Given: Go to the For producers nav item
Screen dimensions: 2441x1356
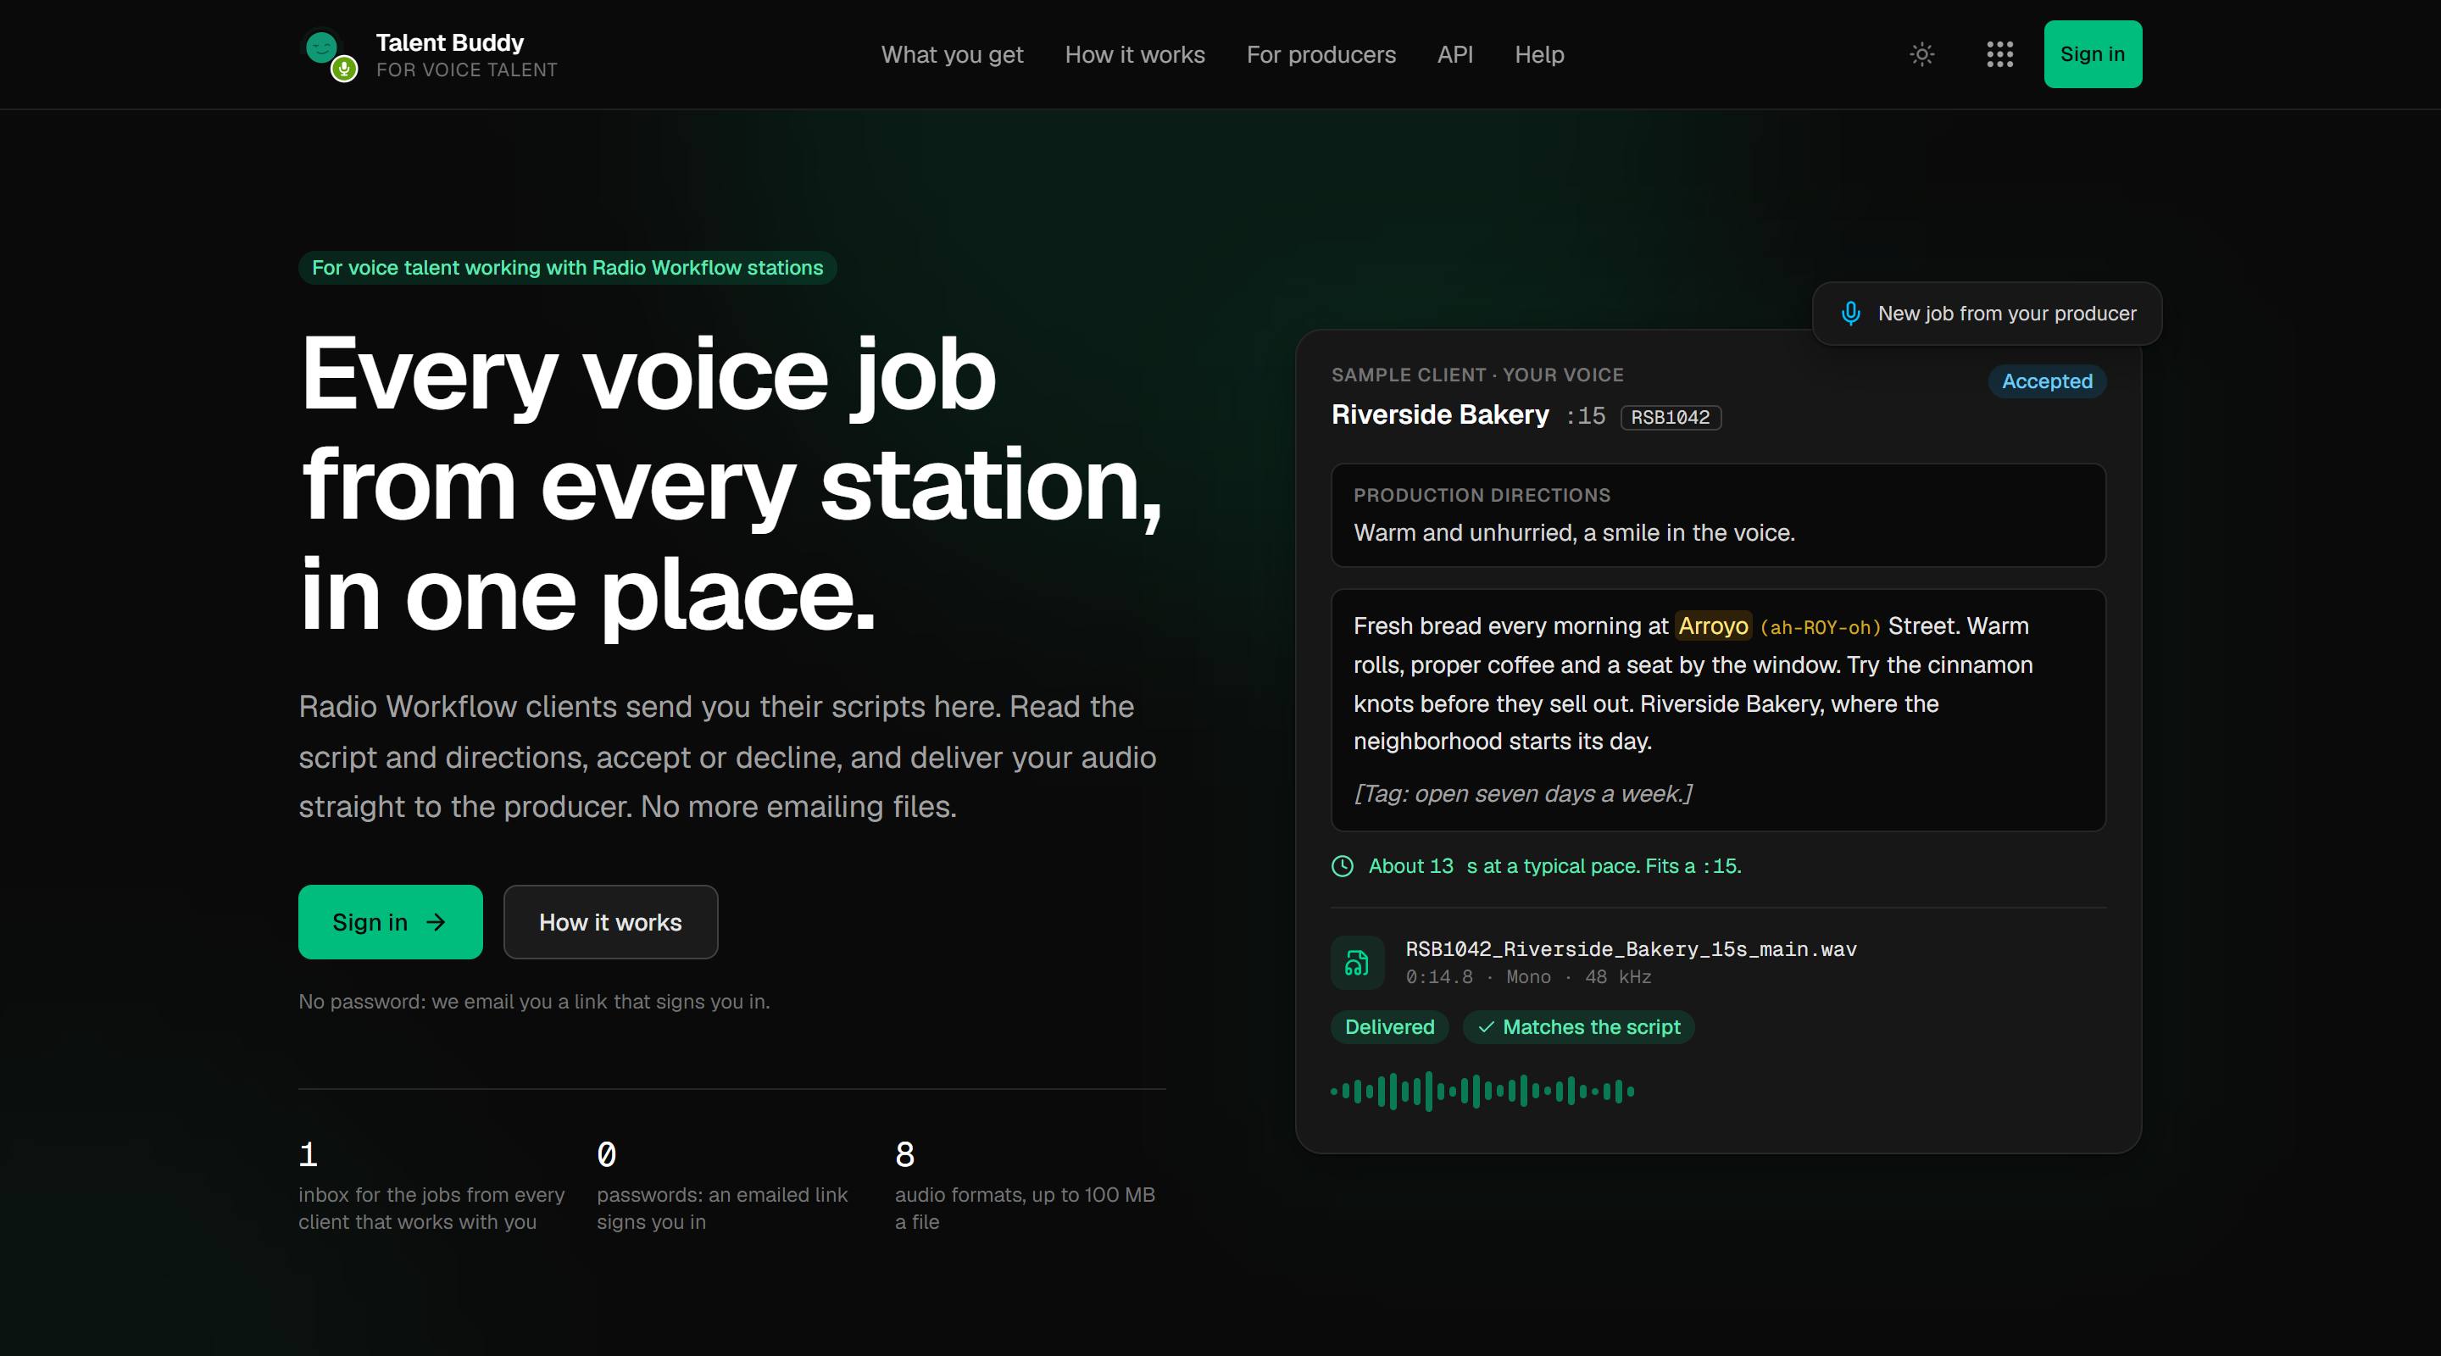Looking at the screenshot, I should (1321, 55).
